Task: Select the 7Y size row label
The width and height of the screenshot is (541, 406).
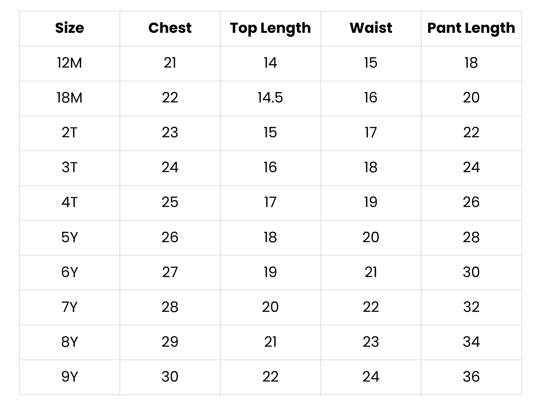Action: pyautogui.click(x=69, y=307)
